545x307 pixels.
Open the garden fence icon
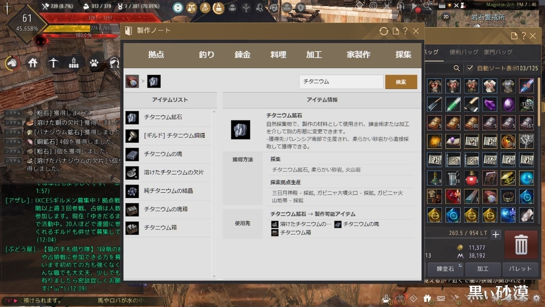coord(74,63)
